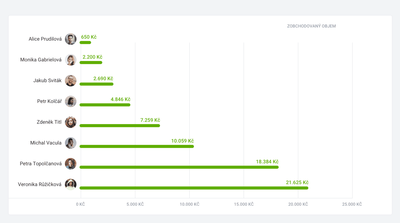Click Michal Vacula's avatar image
The height and width of the screenshot is (223, 400).
click(71, 143)
